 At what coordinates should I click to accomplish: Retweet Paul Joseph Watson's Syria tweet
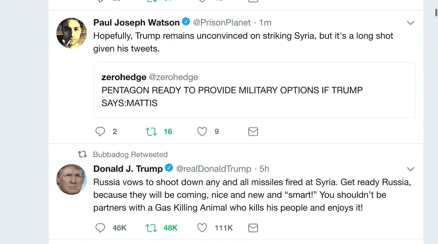[151, 132]
